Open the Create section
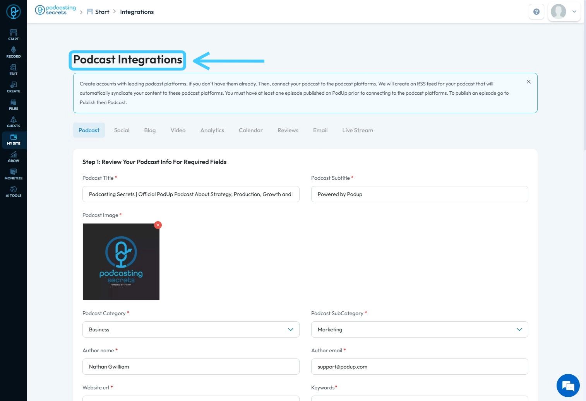 click(x=14, y=87)
